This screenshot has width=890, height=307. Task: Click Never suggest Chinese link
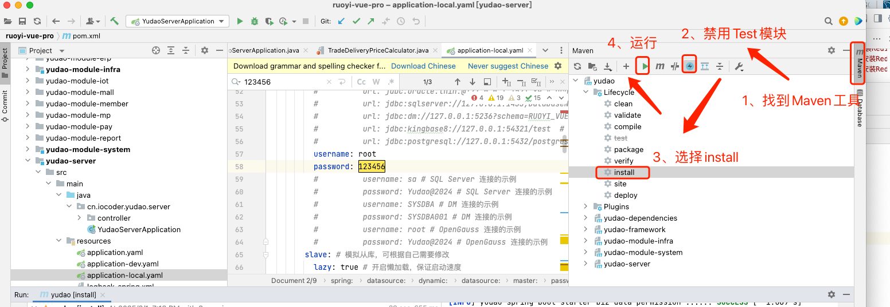[508, 66]
